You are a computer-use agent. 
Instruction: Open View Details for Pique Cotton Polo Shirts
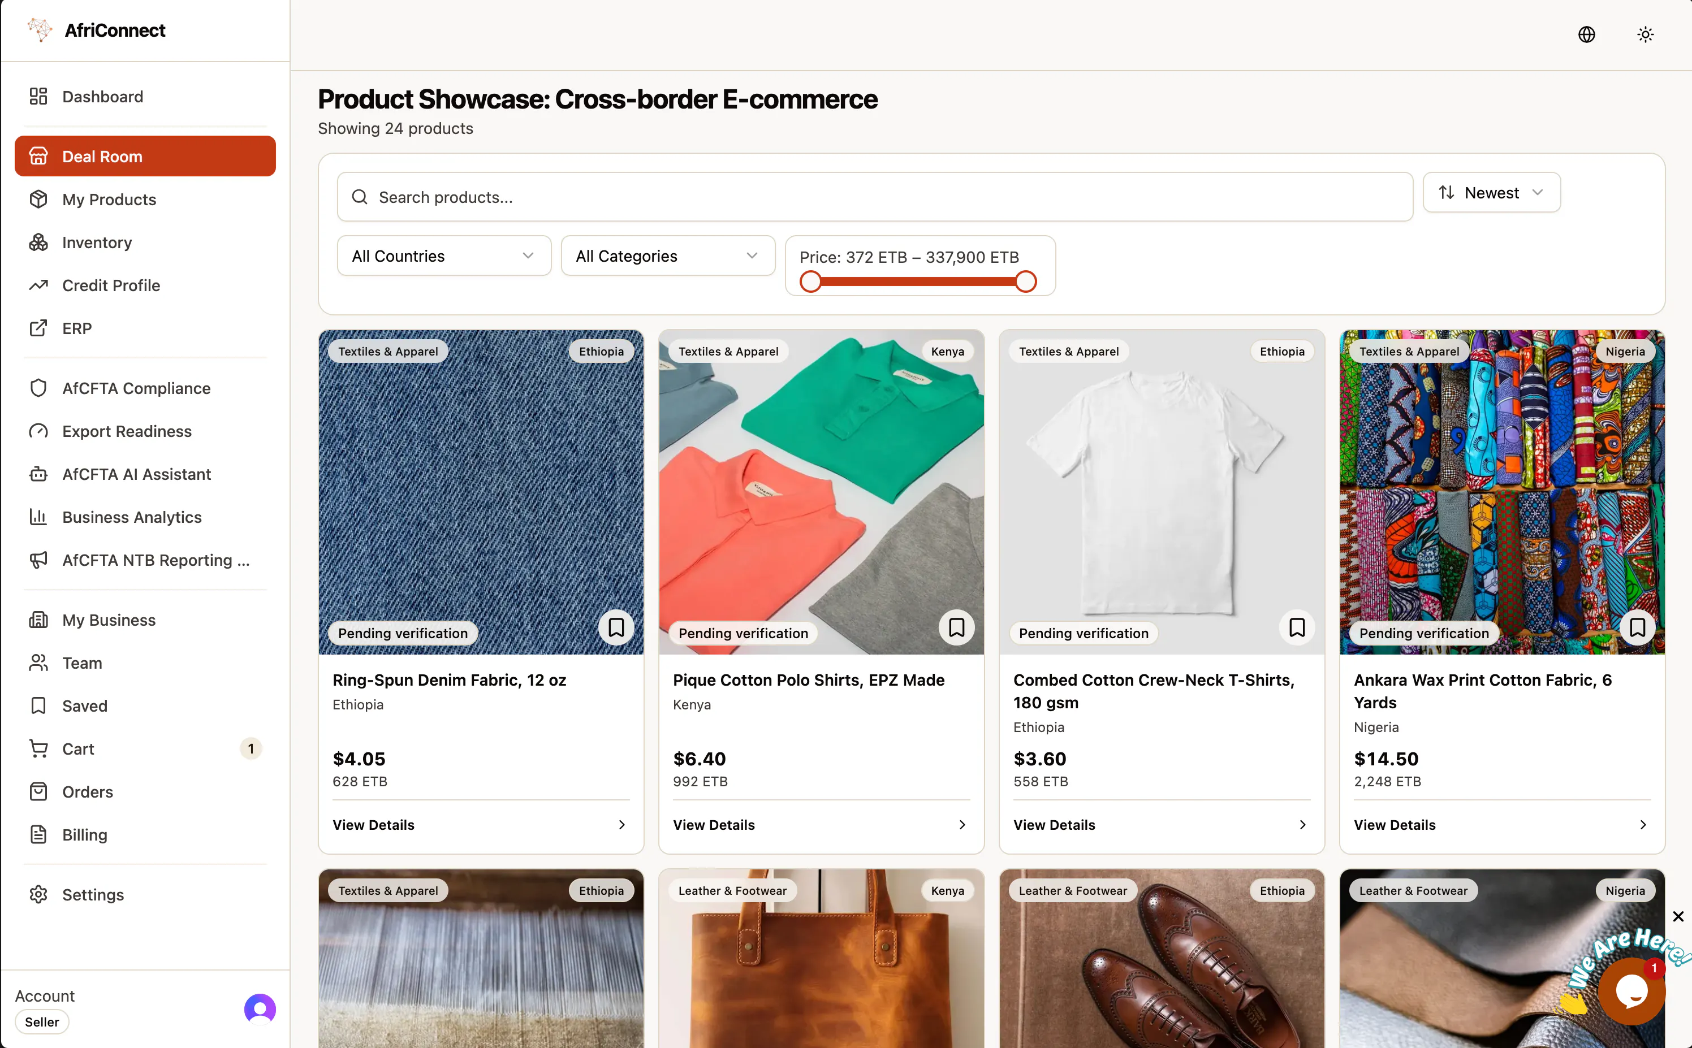pos(821,825)
